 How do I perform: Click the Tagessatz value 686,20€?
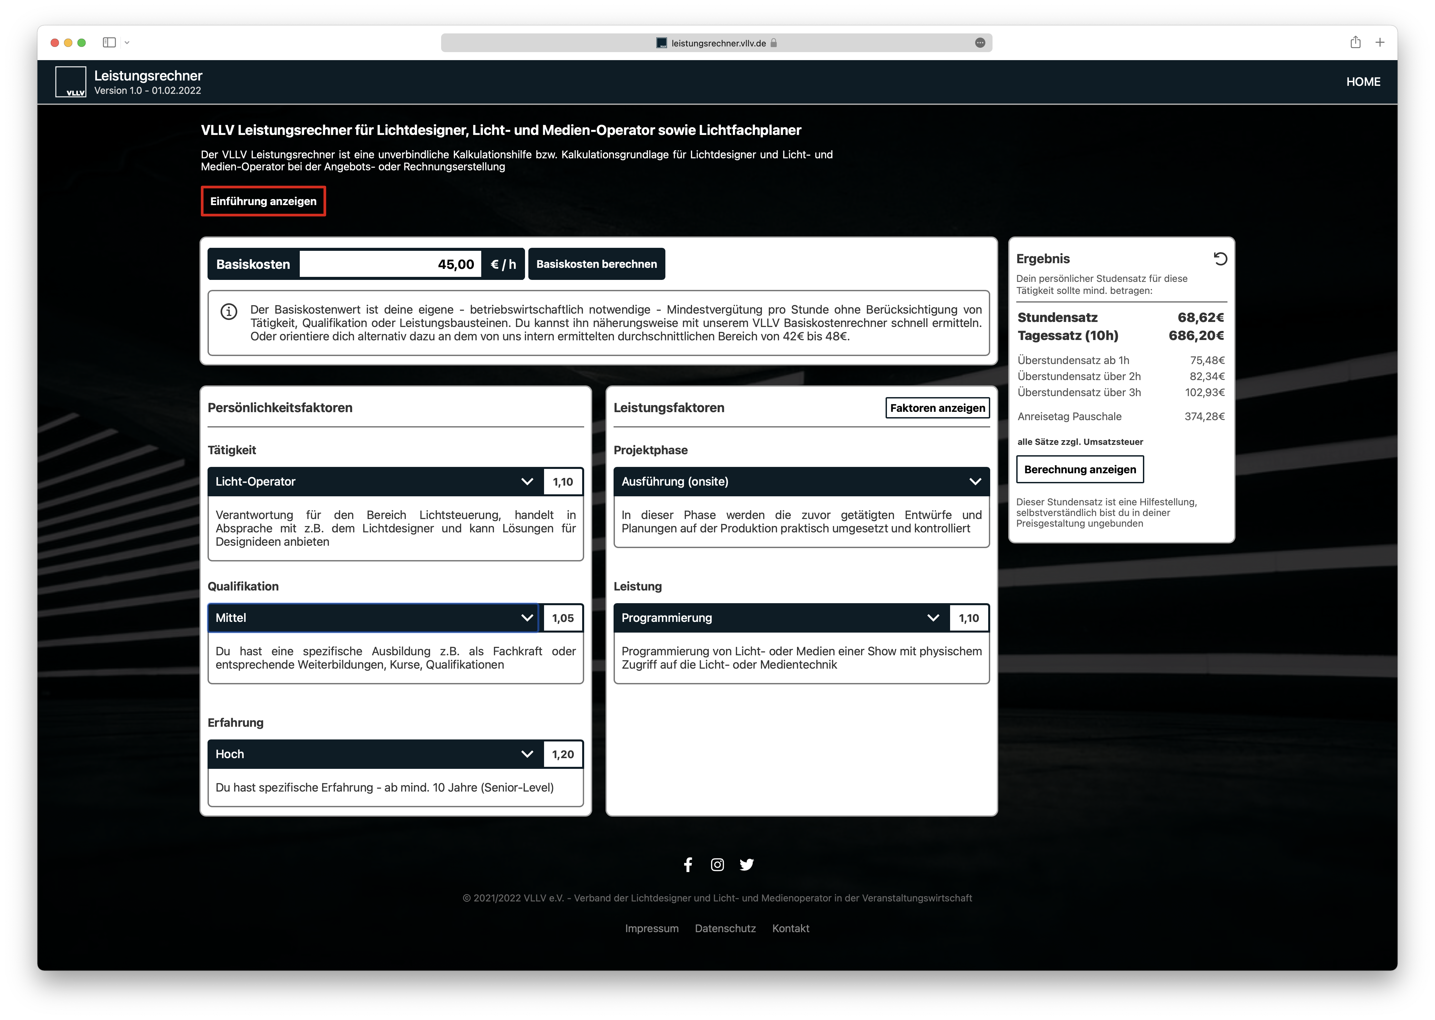click(1196, 336)
